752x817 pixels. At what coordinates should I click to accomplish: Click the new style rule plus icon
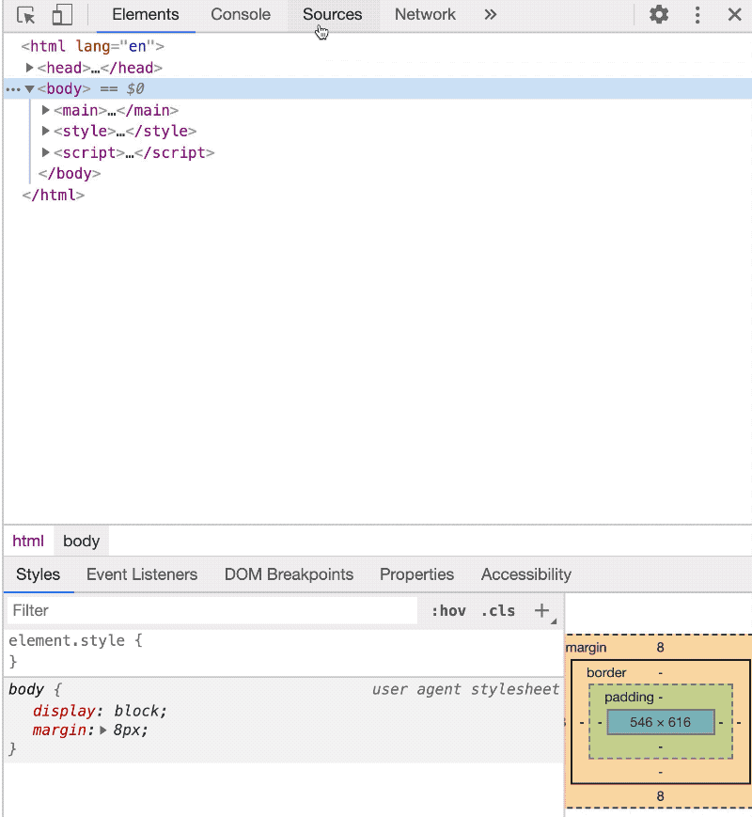[541, 610]
